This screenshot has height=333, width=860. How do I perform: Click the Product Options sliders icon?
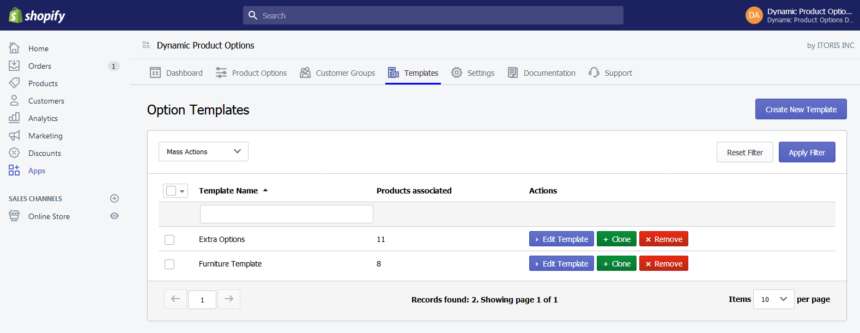pos(221,72)
